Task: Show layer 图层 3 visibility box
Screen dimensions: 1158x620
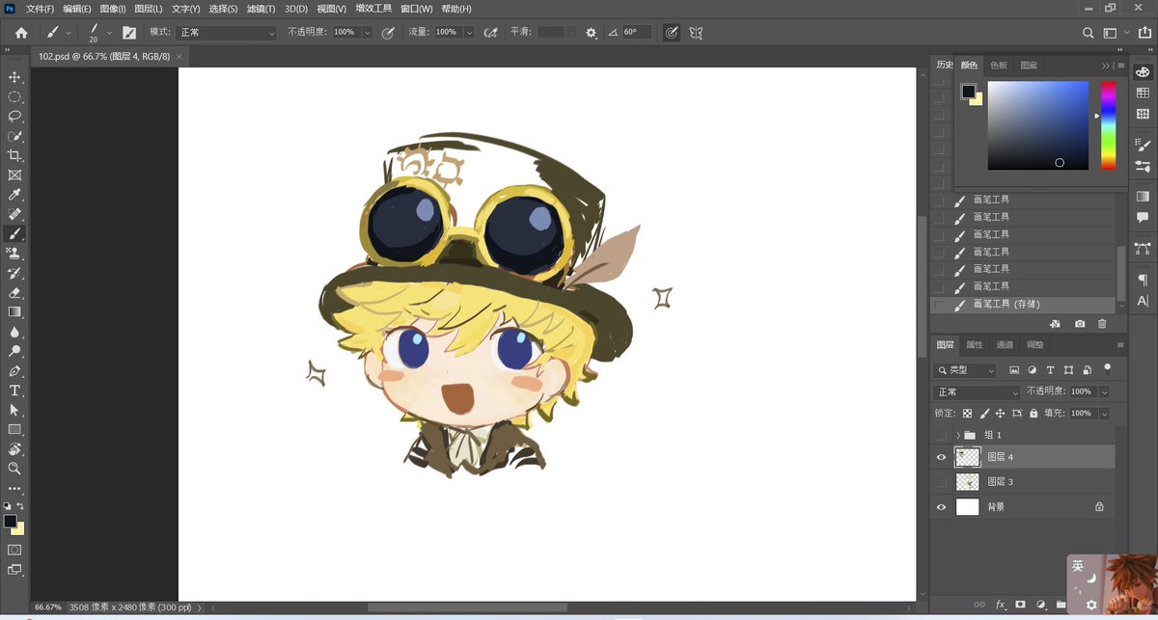Action: (x=942, y=481)
